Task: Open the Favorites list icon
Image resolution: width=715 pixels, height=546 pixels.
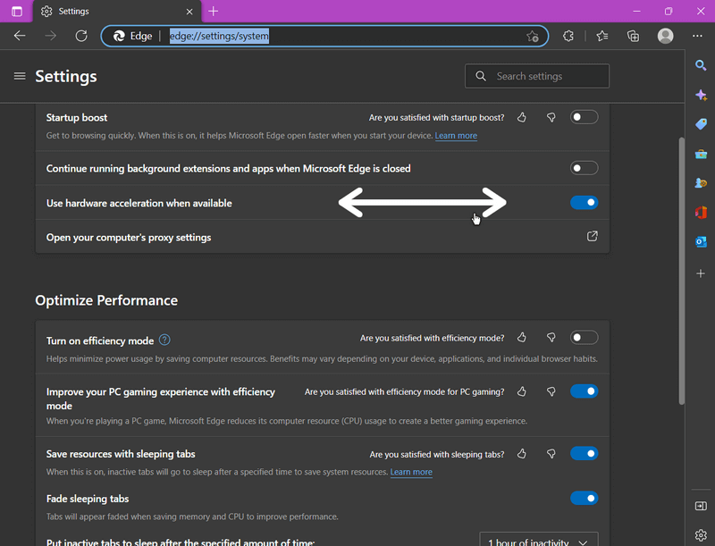Action: click(x=602, y=36)
